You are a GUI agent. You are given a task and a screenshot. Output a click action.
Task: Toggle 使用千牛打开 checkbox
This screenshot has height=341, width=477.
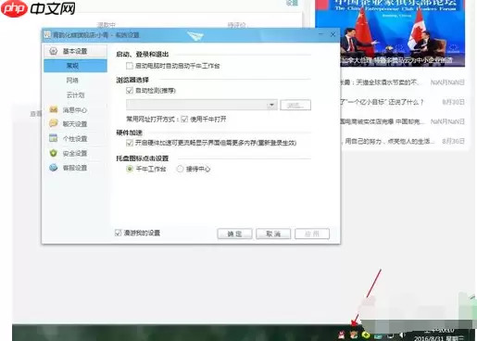[x=184, y=119]
